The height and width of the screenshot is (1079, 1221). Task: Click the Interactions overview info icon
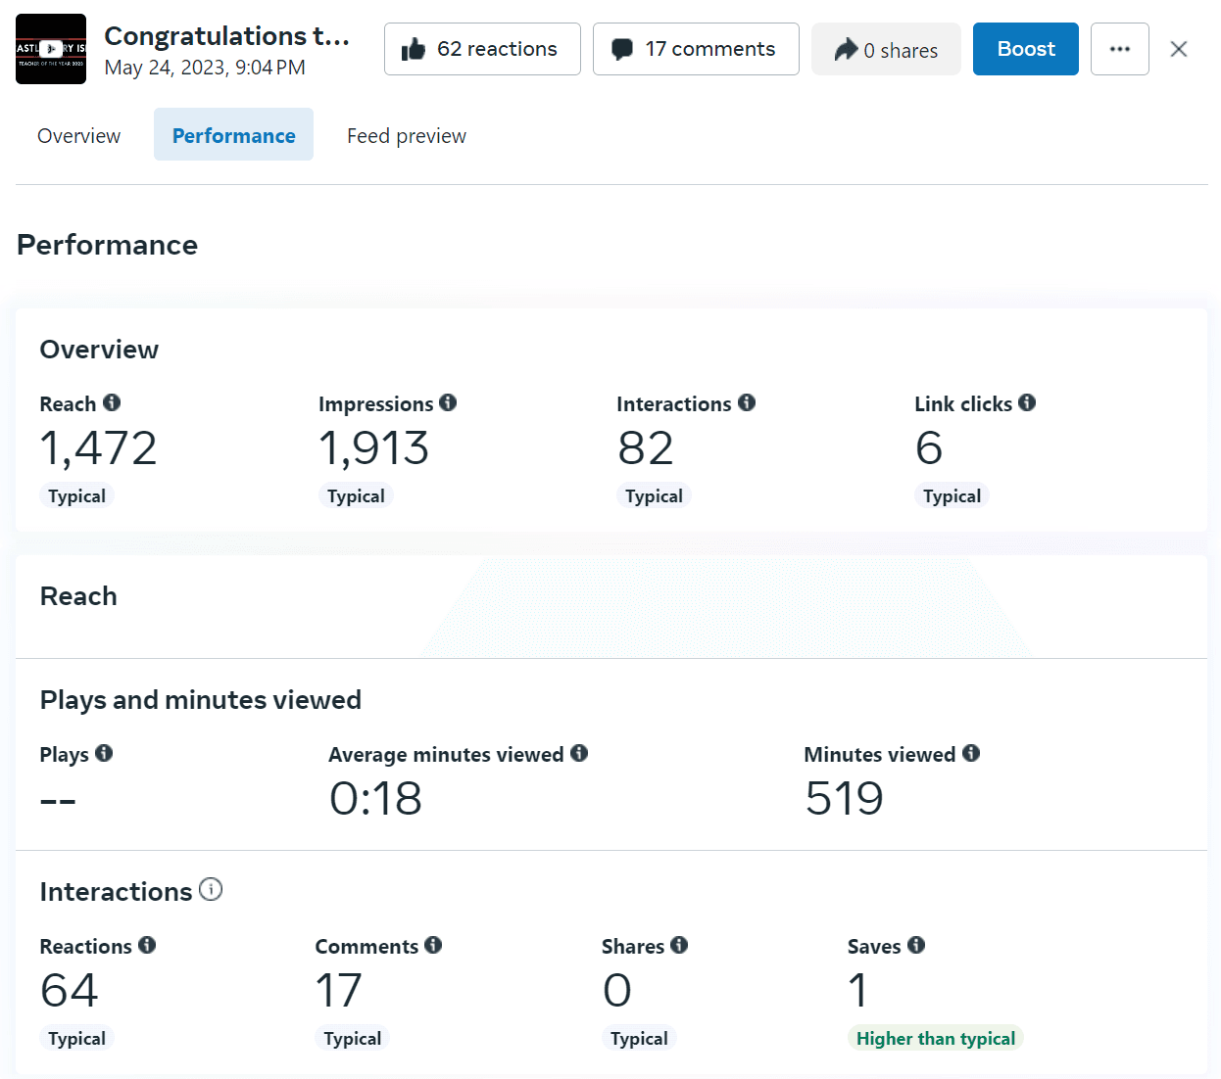(x=747, y=402)
